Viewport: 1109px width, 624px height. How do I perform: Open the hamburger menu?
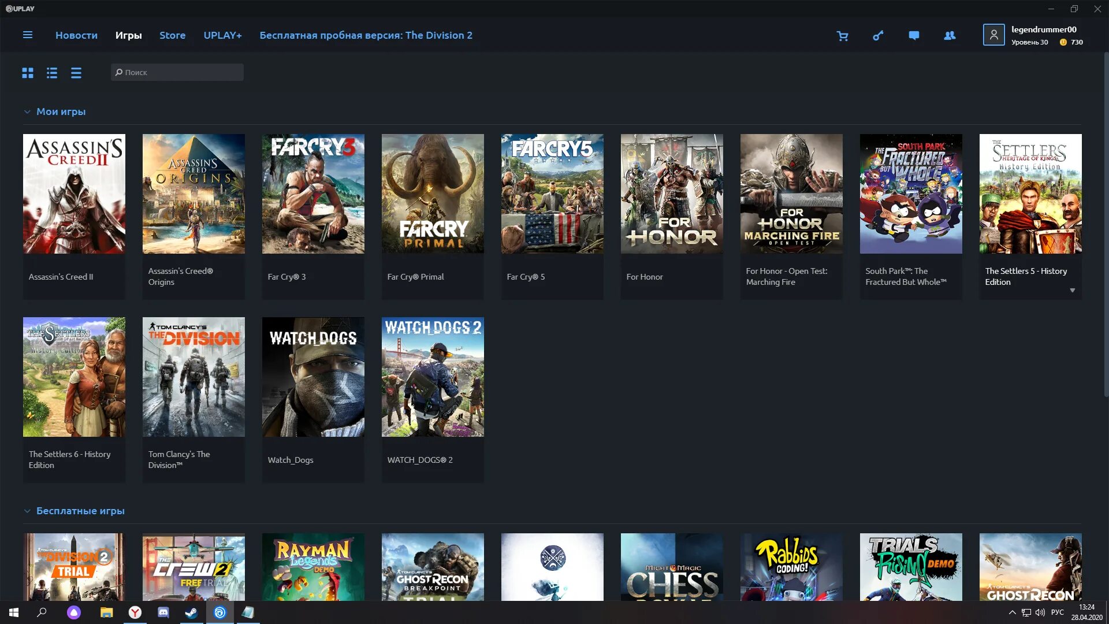[27, 35]
